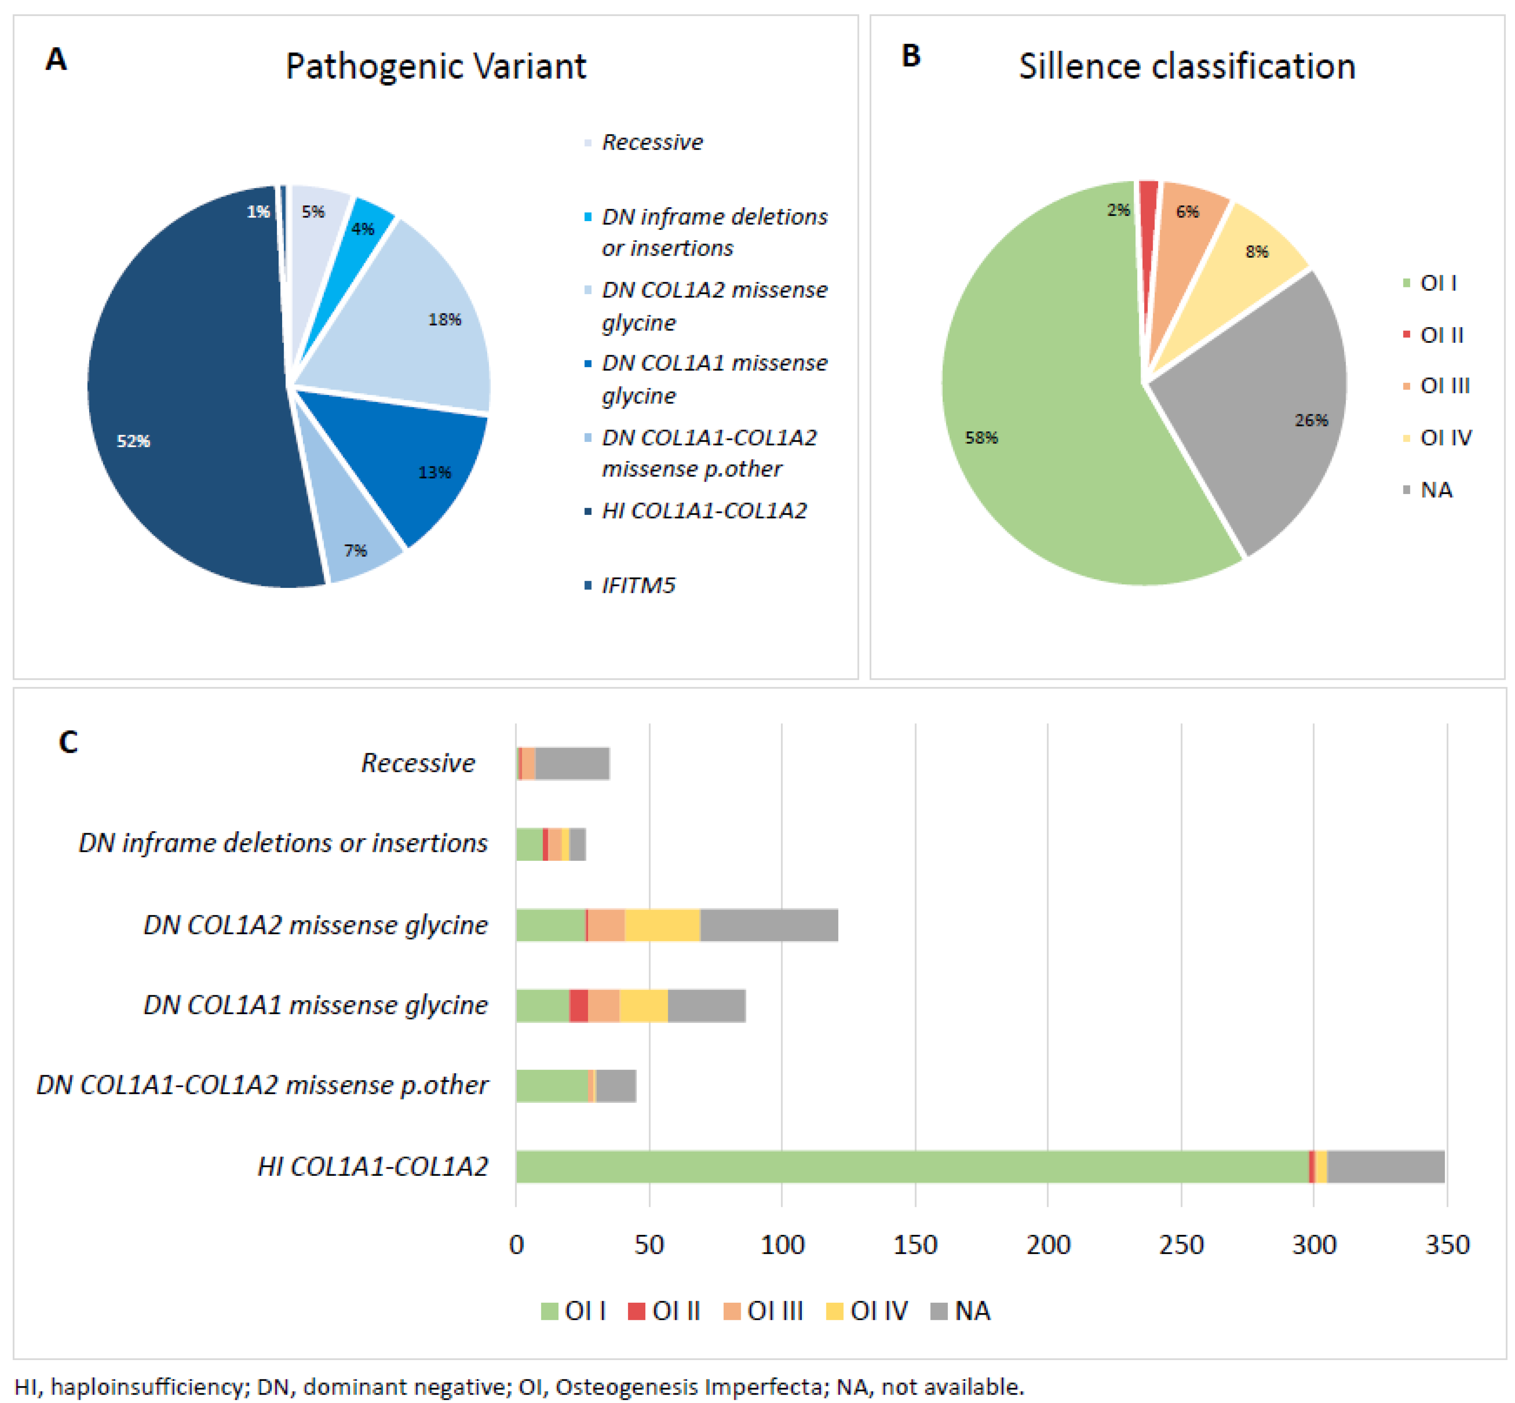Viewport: 1515px width, 1403px height.
Task: Click the Recessive legend entry in panel A
Action: point(652,142)
